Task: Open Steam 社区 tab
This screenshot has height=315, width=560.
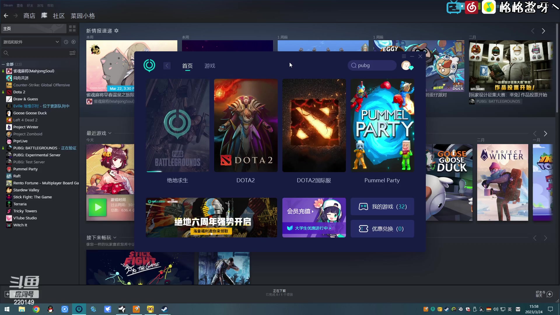Action: tap(59, 16)
